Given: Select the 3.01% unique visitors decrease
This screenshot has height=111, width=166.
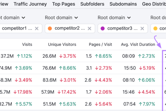Looking at the screenshot, I should click(x=68, y=80).
